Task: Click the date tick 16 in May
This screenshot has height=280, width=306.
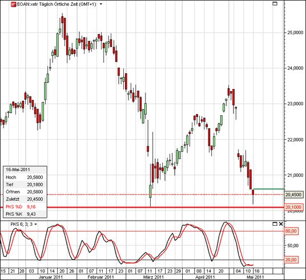Action: tap(257, 271)
